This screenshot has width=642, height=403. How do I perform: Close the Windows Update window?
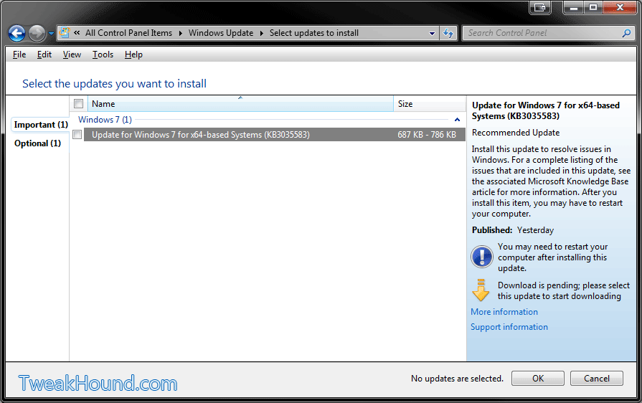pos(620,7)
